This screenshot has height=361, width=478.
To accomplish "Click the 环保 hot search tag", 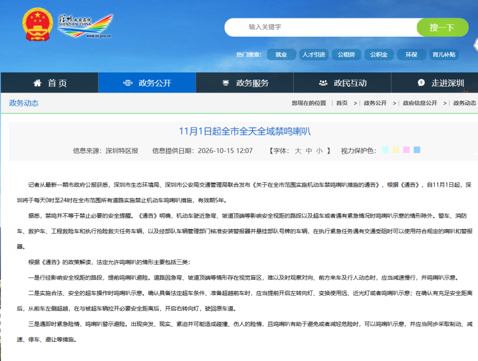I will click(x=412, y=55).
